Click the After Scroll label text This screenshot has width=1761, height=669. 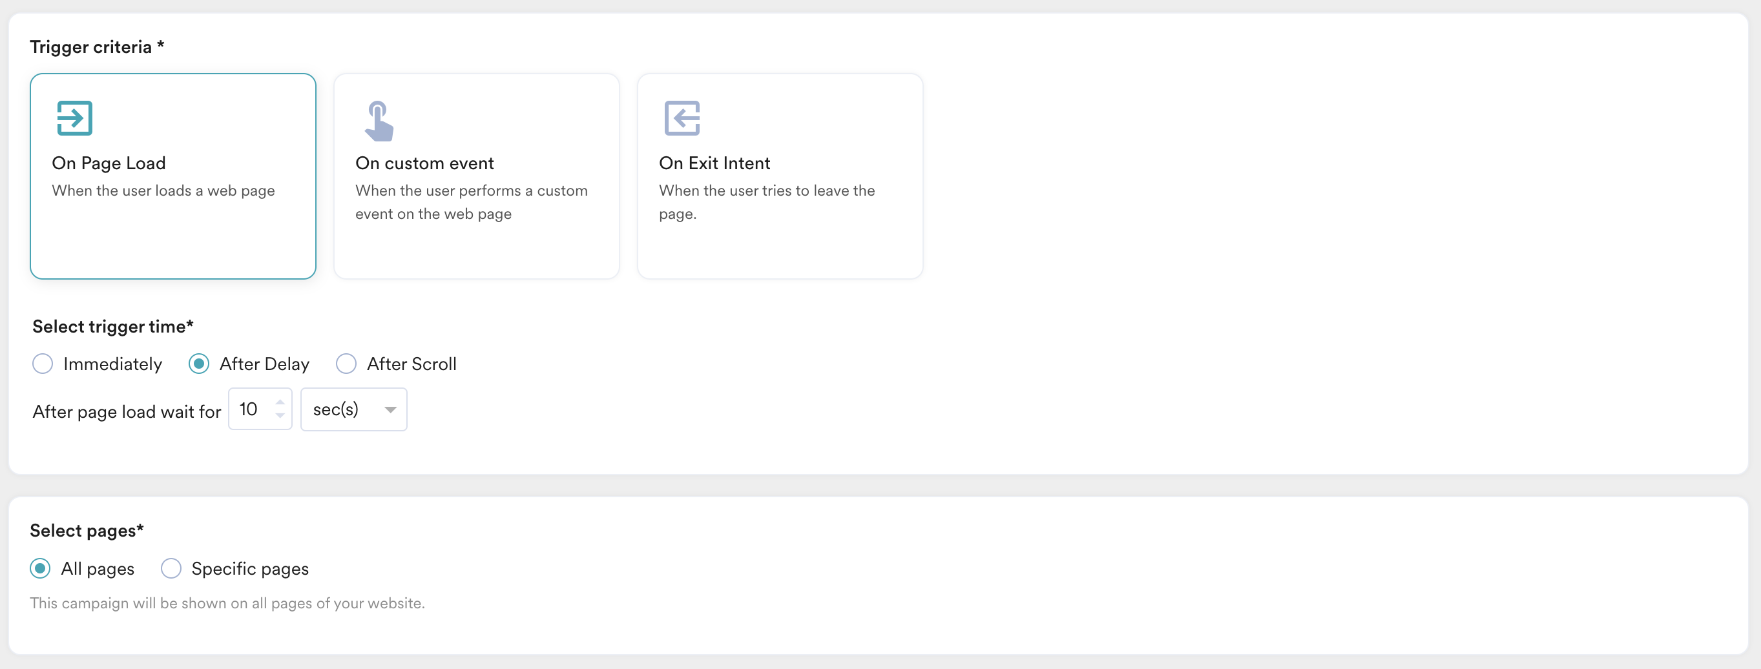[412, 364]
